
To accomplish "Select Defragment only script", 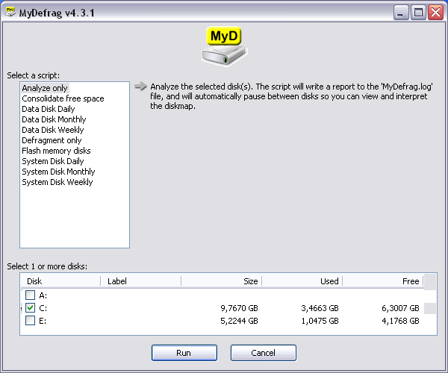I will point(52,140).
